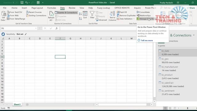This screenshot has width=197, height=111.
Task: Click Consolidate
Action: 143,12
